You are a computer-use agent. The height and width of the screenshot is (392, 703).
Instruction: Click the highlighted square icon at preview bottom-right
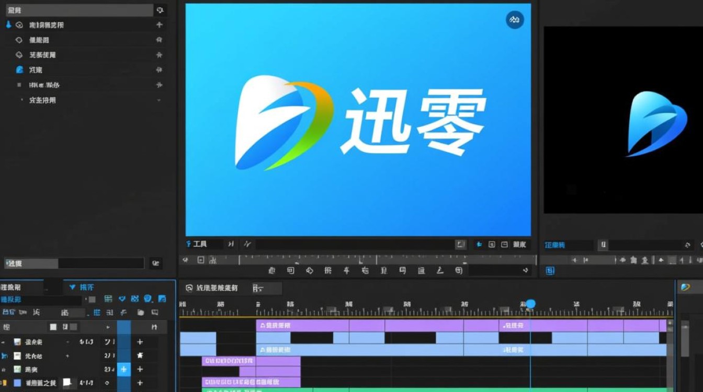460,244
